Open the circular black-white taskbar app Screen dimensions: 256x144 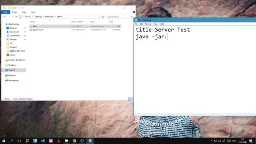click(82, 141)
